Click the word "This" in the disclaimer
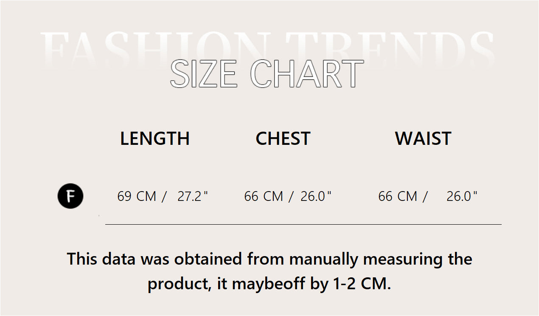Viewport: 539px width, 316px height. [x=83, y=259]
